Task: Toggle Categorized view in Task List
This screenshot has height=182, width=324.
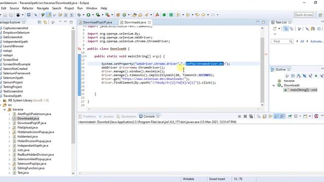Action: (x=286, y=29)
